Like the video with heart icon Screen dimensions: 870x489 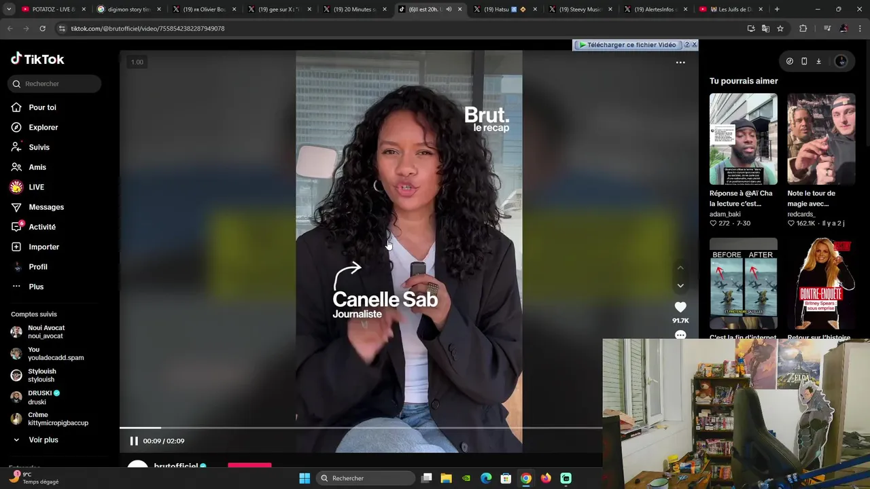(680, 307)
